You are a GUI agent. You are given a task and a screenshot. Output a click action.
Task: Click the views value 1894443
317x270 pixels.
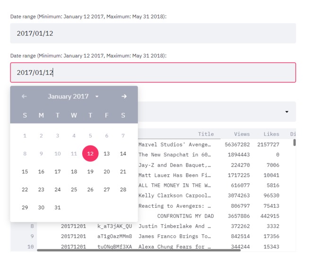(x=239, y=155)
